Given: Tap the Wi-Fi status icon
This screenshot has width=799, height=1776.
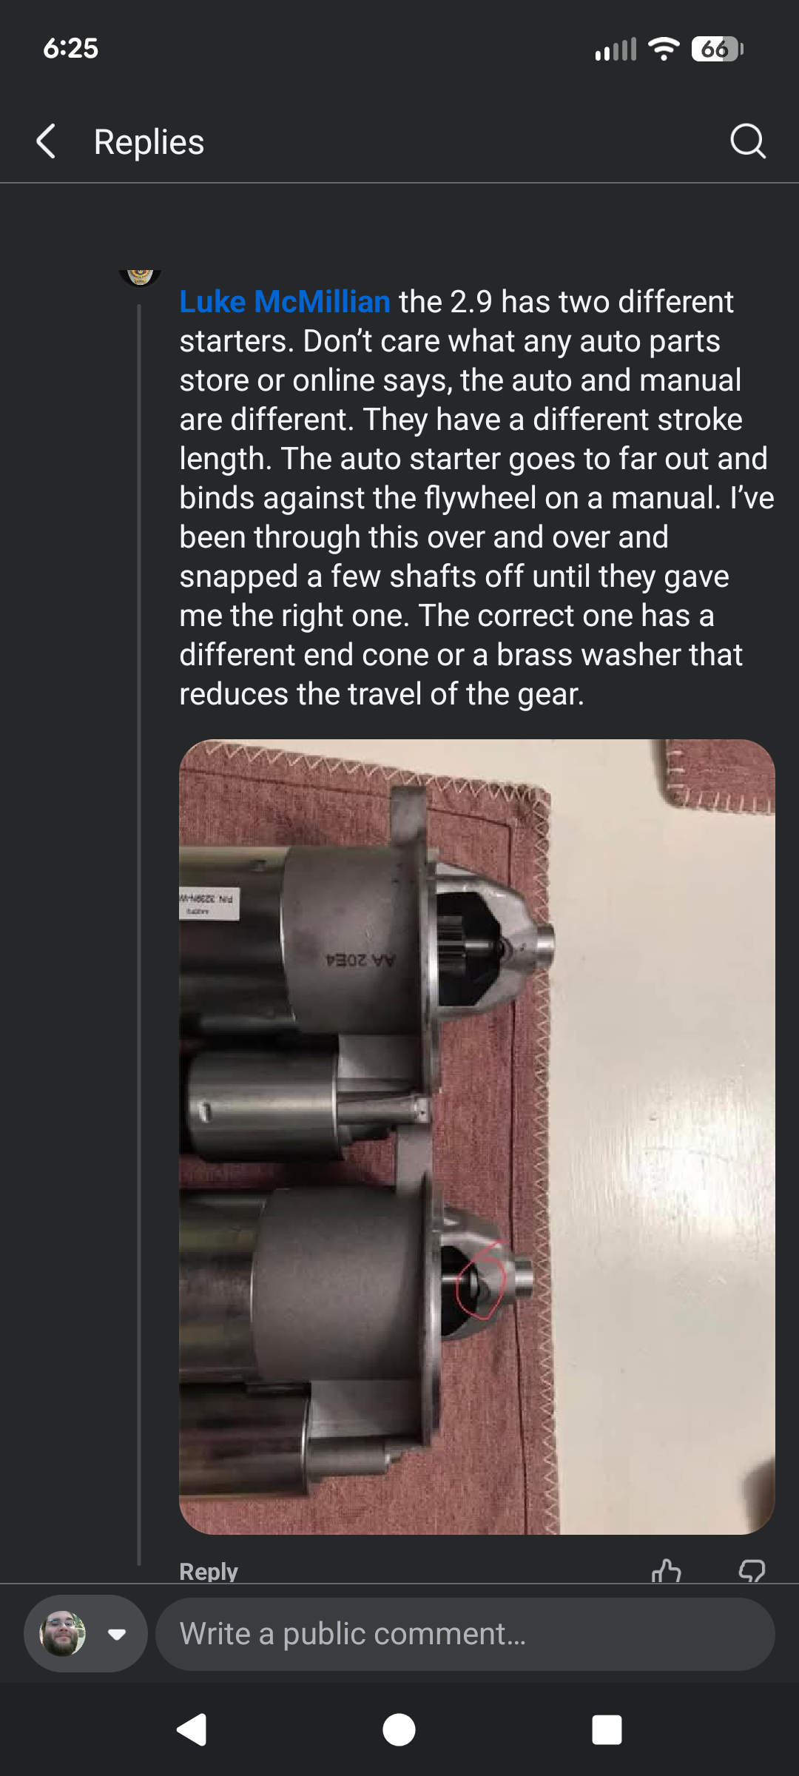Looking at the screenshot, I should [x=664, y=49].
